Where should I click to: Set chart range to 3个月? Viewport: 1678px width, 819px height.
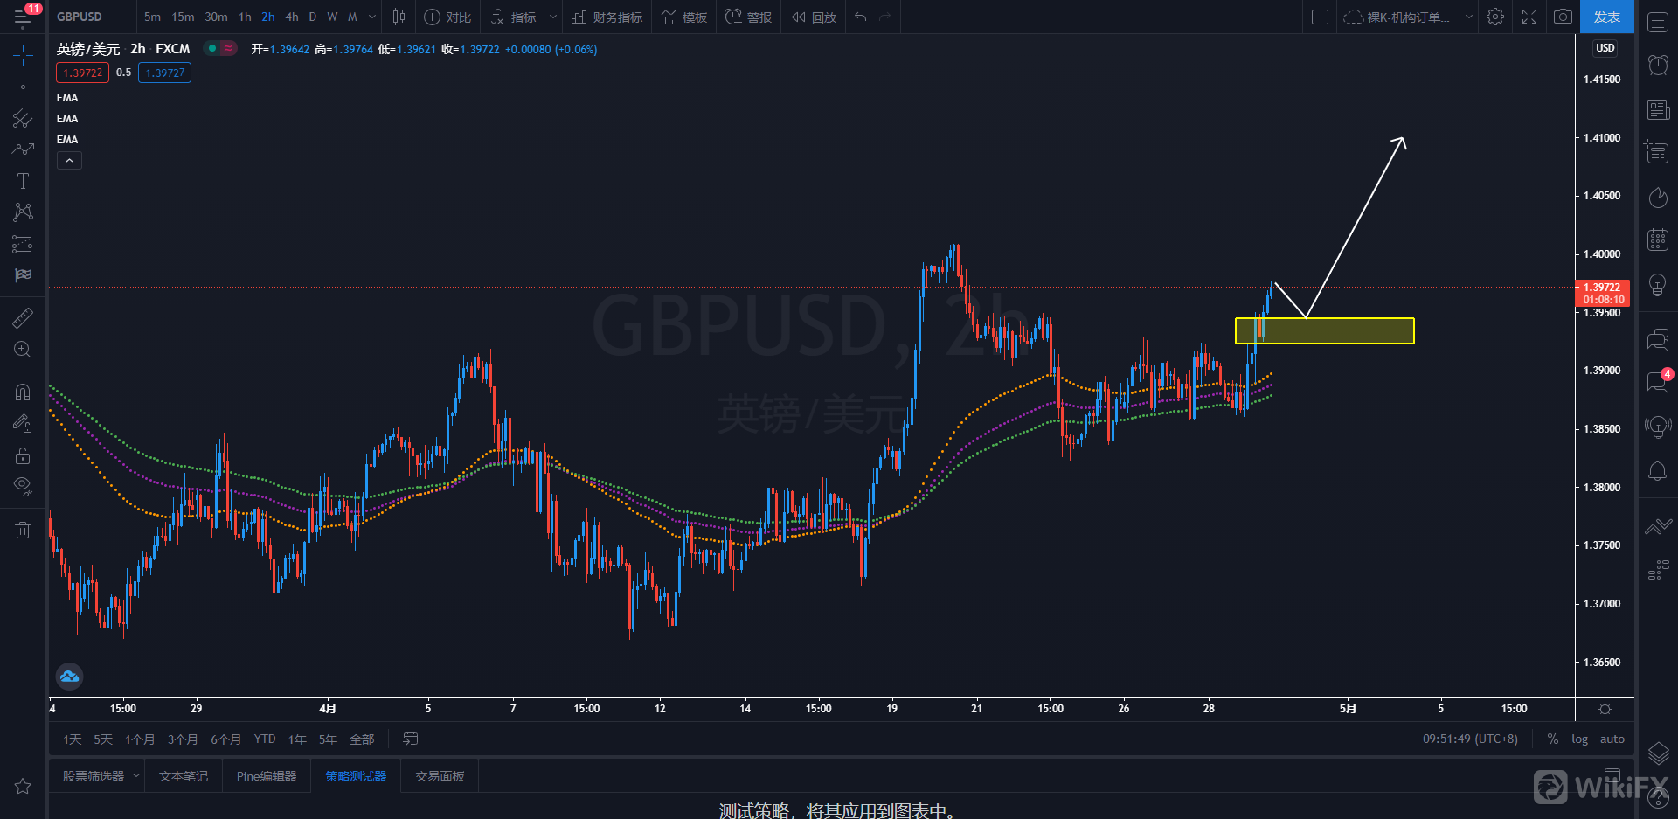[x=182, y=739]
